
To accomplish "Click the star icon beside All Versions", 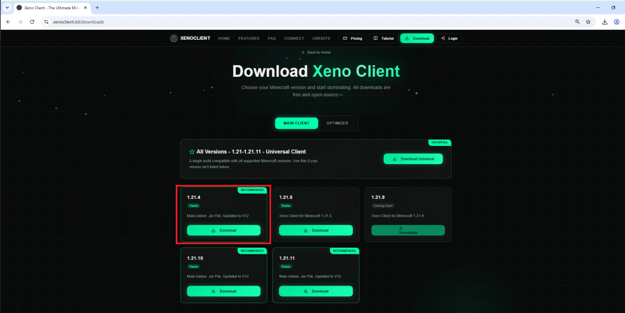I will [192, 152].
